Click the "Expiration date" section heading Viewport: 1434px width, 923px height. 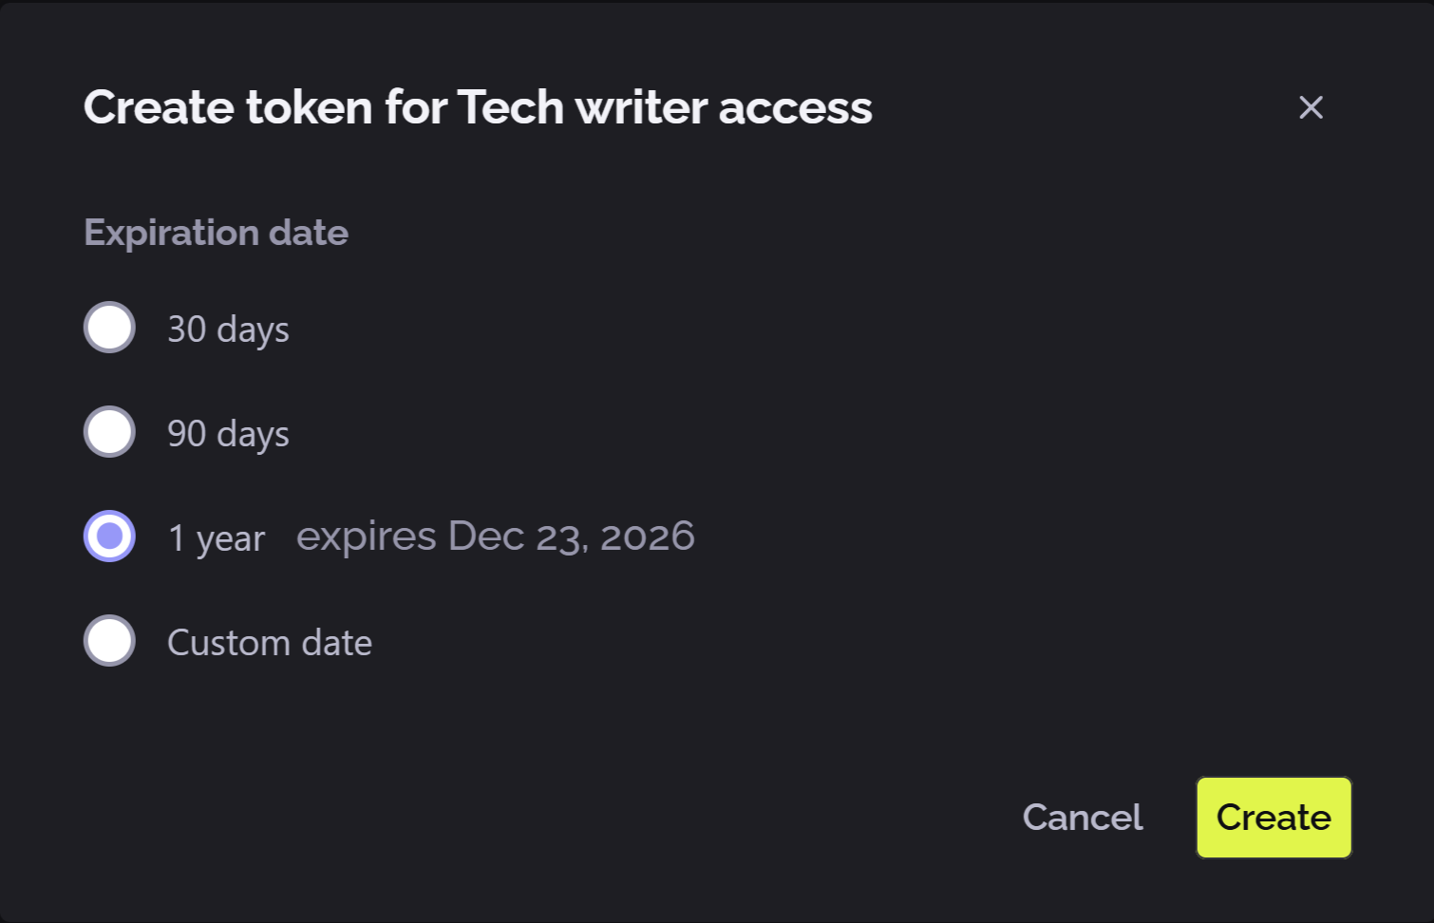(216, 233)
